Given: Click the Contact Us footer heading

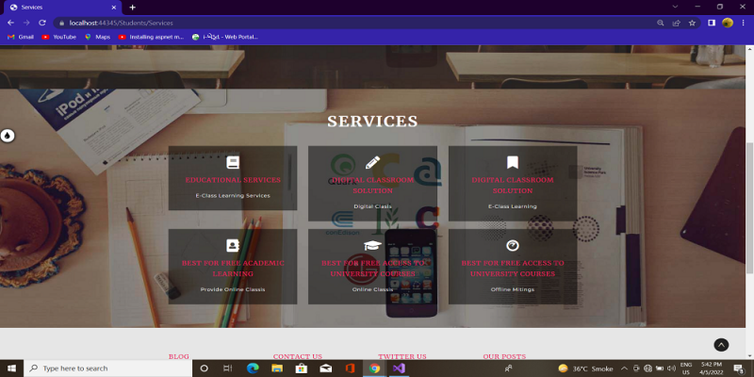Looking at the screenshot, I should 298,356.
